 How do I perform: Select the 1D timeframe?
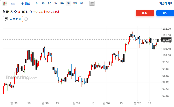click(x=68, y=4)
